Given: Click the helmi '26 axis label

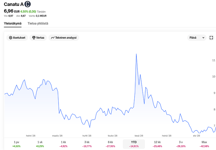Looking at the screenshot, I should 31,136.
